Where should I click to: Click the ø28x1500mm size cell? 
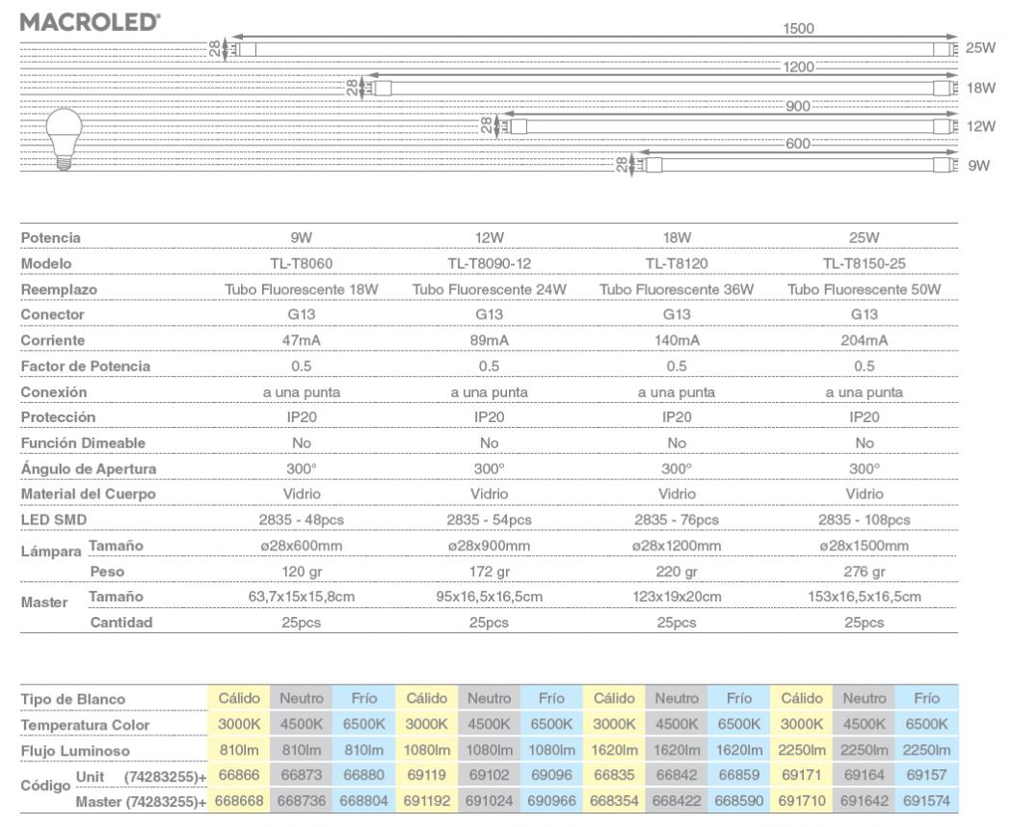(x=865, y=546)
